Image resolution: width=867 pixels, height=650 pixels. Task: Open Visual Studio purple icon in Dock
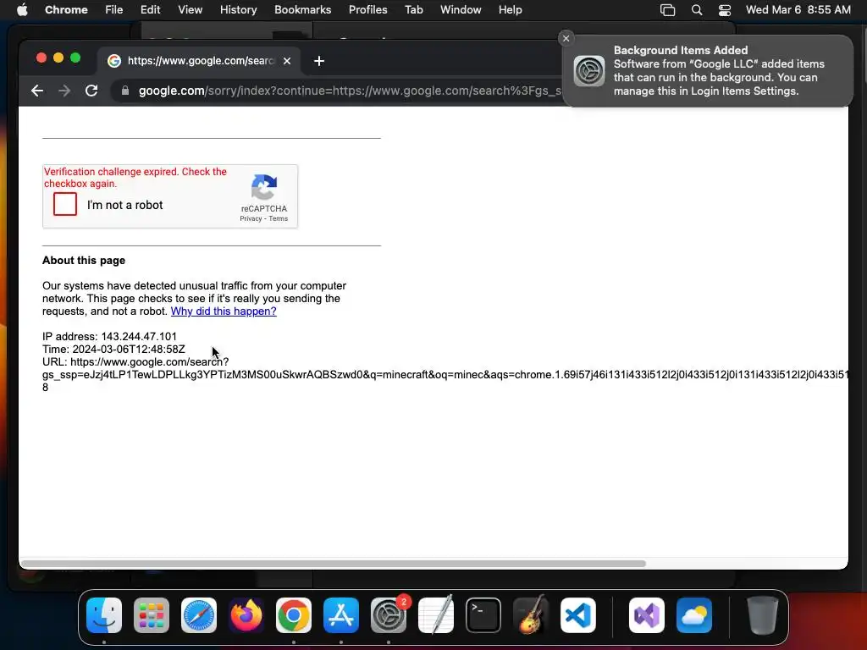click(x=647, y=615)
